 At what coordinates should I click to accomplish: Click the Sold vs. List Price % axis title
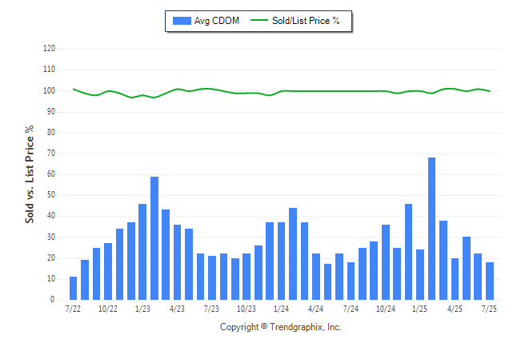[30, 174]
